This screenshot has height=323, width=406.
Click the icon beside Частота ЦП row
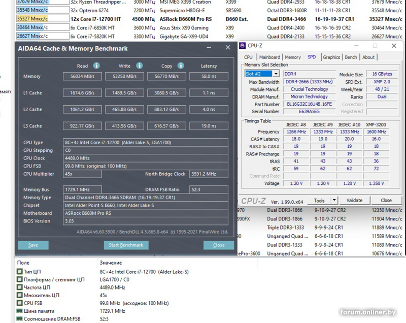tap(19, 287)
